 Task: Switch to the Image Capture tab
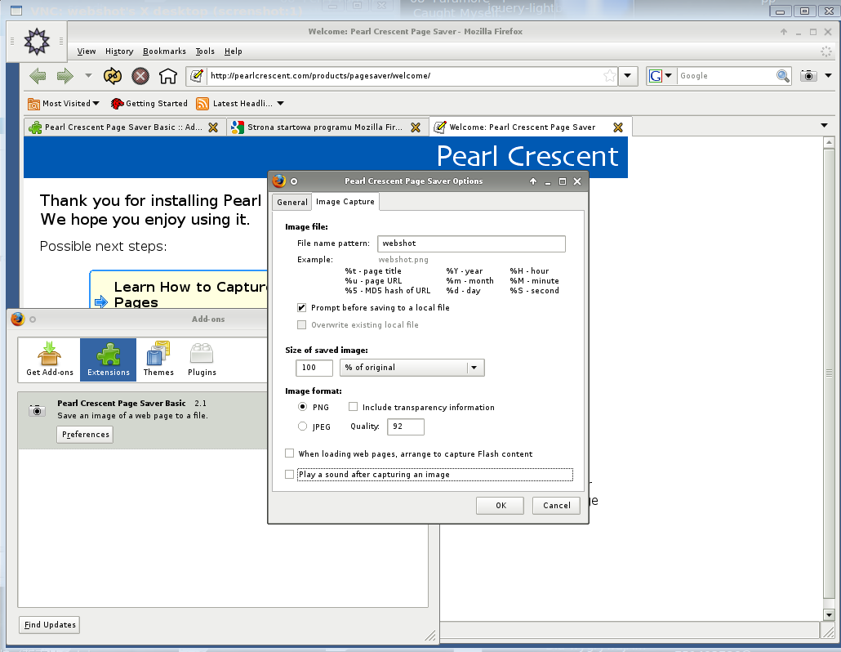coord(345,201)
